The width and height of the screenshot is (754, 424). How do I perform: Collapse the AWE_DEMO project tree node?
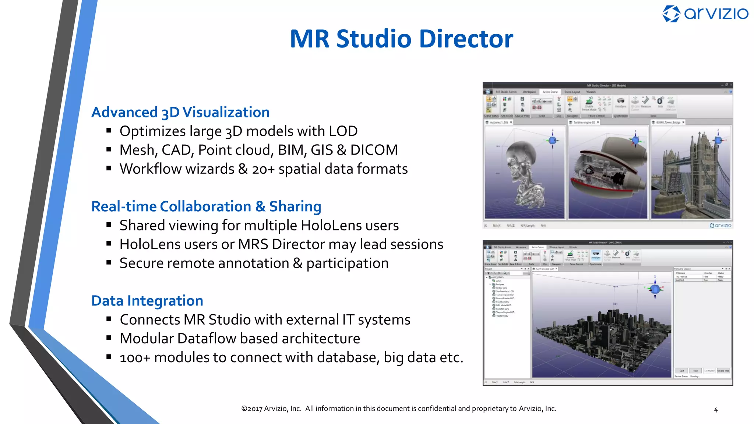click(487, 278)
